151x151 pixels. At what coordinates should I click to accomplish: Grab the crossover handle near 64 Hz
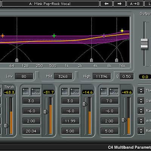[x=17, y=60]
